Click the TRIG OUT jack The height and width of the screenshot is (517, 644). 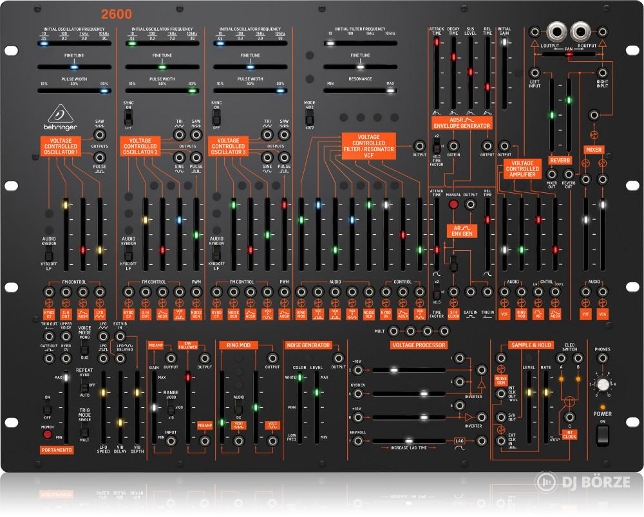(x=49, y=336)
